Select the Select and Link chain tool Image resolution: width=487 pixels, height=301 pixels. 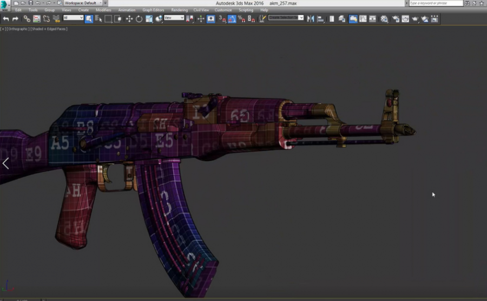27,19
